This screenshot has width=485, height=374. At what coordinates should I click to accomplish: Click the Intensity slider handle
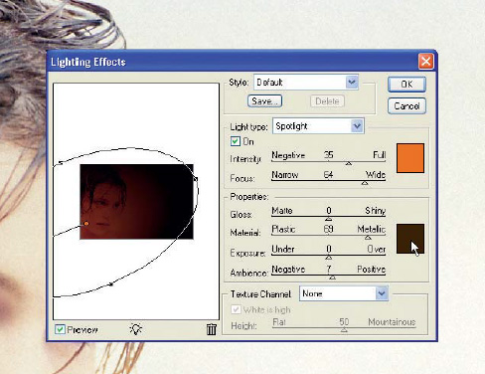pos(349,163)
